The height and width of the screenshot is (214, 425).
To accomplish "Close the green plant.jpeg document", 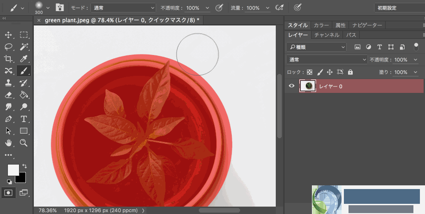I will click(39, 20).
